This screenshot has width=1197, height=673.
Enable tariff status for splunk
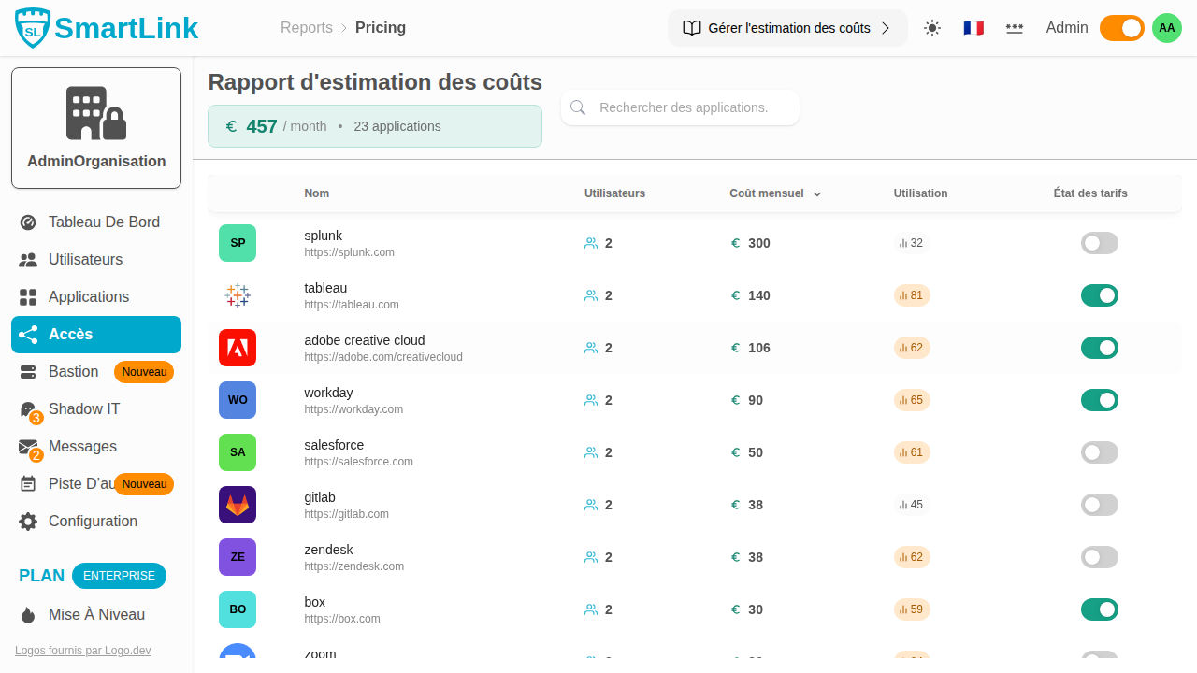tap(1099, 243)
